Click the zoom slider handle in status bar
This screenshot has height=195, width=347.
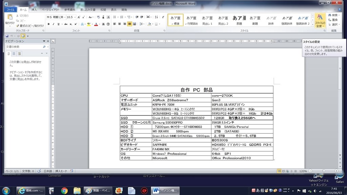pos(324,171)
